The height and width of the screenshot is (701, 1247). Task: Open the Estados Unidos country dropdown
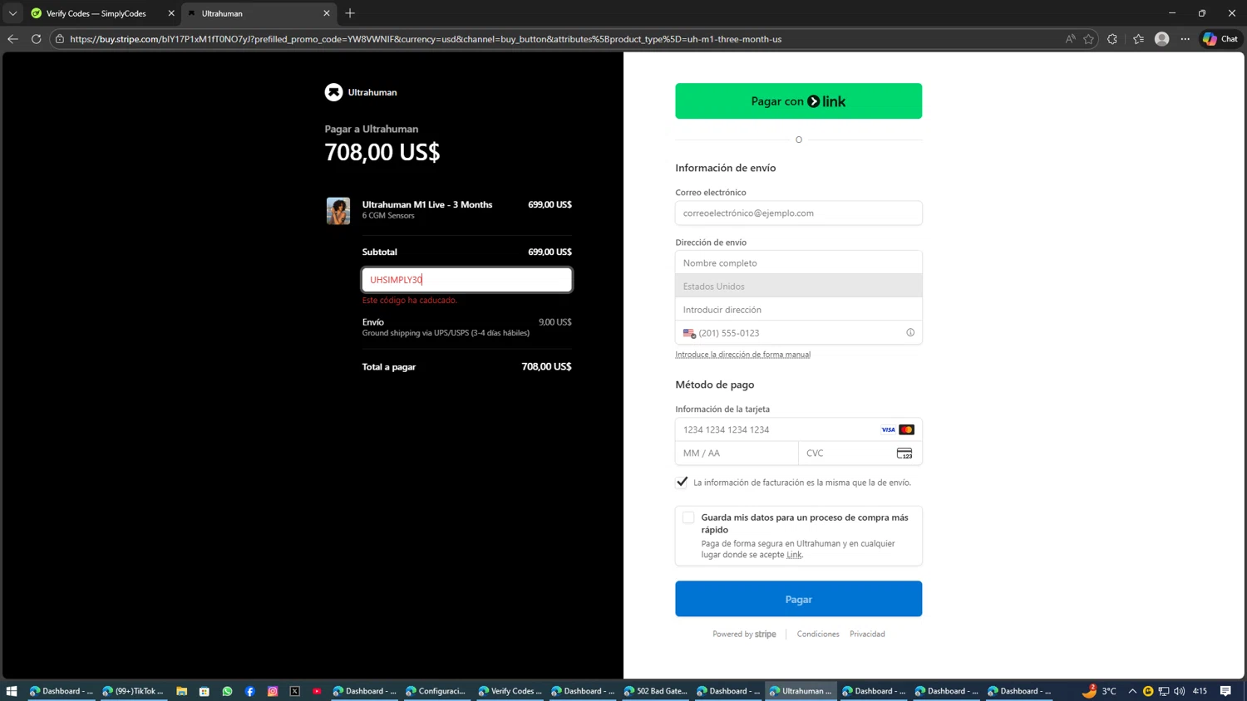coord(798,286)
